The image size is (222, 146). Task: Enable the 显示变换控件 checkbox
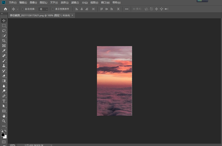pyautogui.click(x=53, y=9)
